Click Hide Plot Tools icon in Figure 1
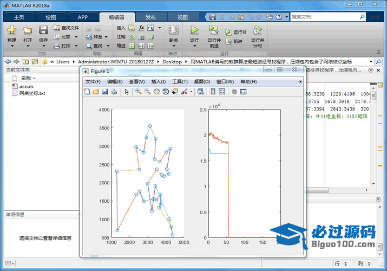Screen dimensions: 387x271 (234, 92)
